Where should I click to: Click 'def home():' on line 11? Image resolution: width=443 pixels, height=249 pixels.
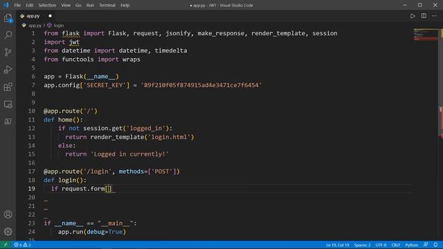pyautogui.click(x=63, y=120)
